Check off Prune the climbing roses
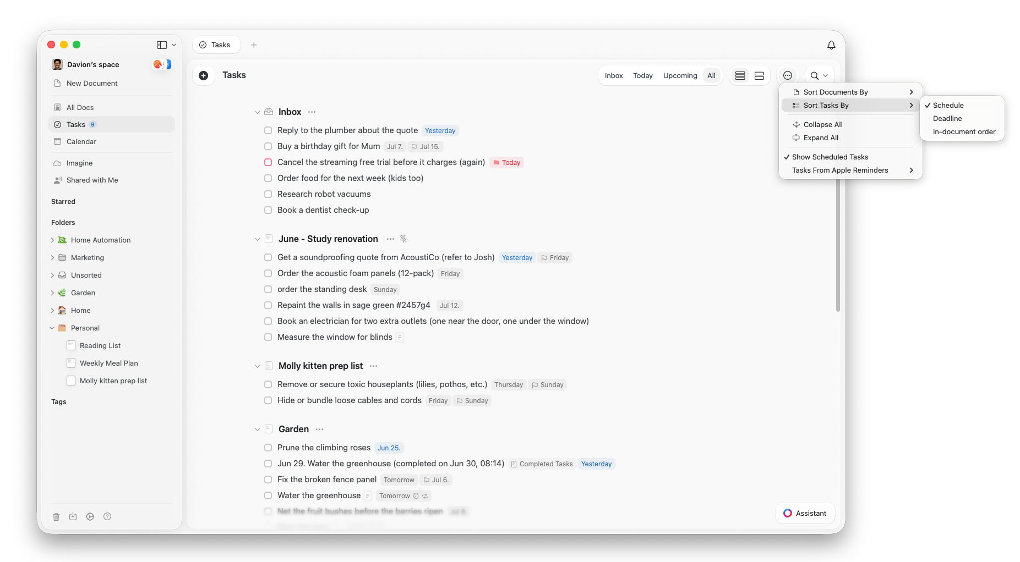The width and height of the screenshot is (1020, 562). (x=268, y=448)
